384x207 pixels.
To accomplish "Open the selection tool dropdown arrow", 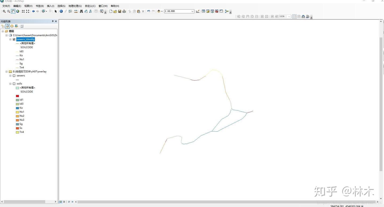I will coord(46,11).
